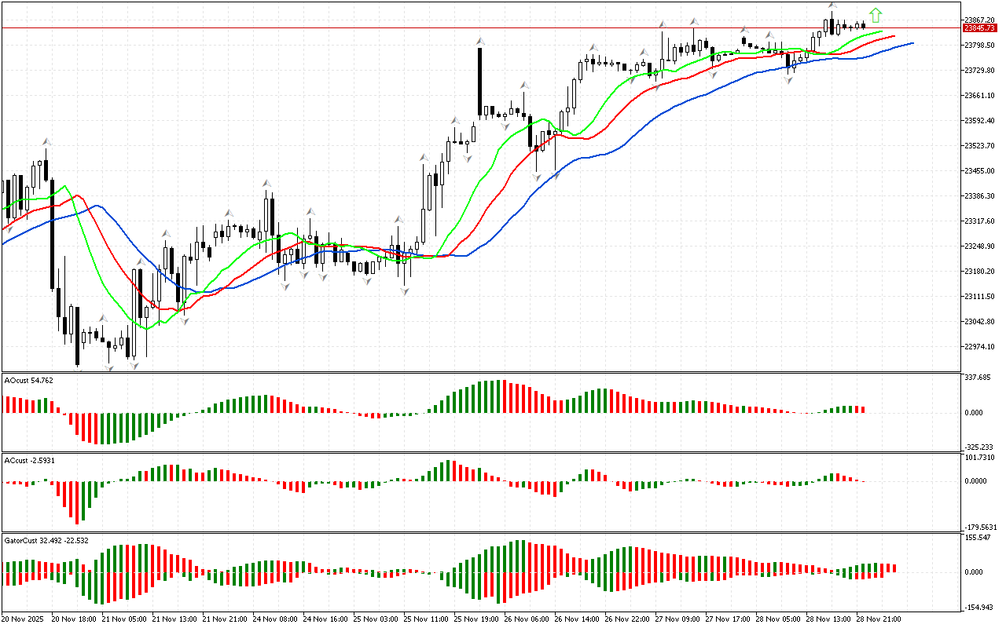Click the tall black candle at 25 Nov 19:00
Viewport: 1006px width, 628px height.
(x=479, y=82)
